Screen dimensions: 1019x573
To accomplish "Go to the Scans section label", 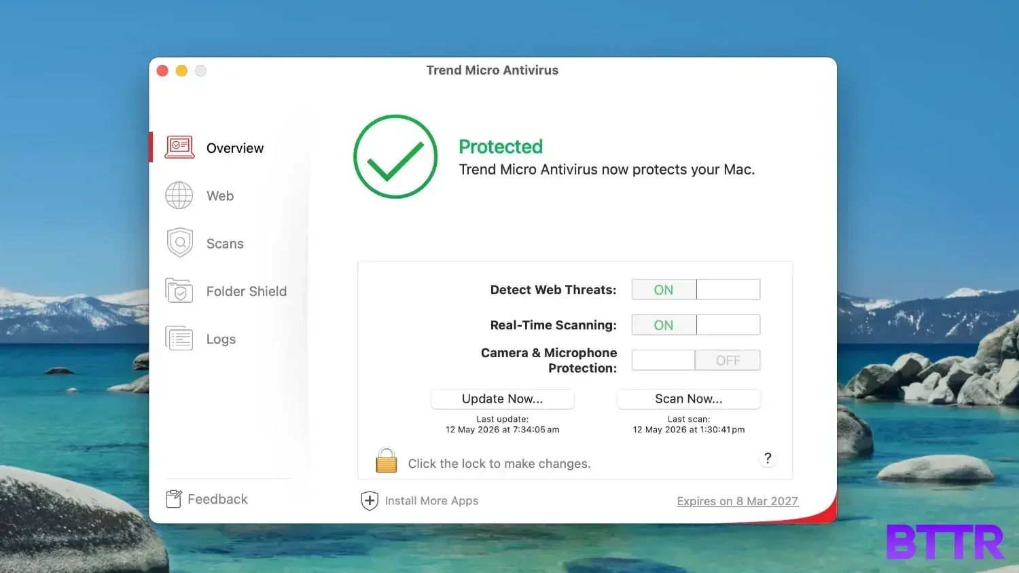I will coord(225,244).
